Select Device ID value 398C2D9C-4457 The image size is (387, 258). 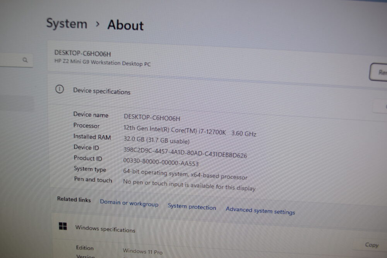coord(185,152)
